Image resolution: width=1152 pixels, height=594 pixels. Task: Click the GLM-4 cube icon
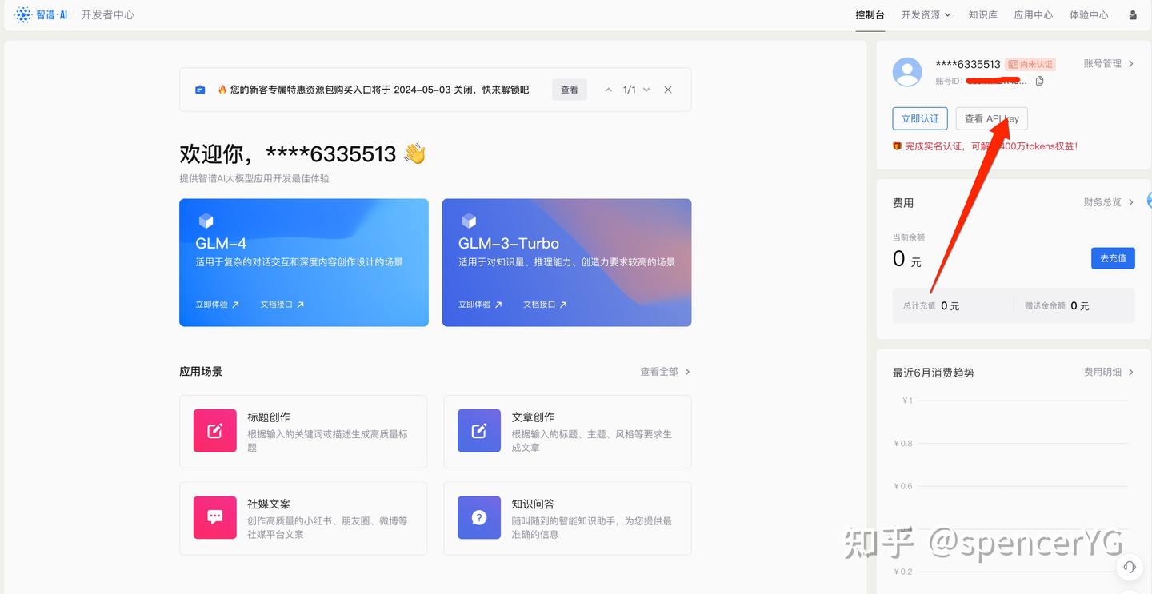[x=206, y=221]
